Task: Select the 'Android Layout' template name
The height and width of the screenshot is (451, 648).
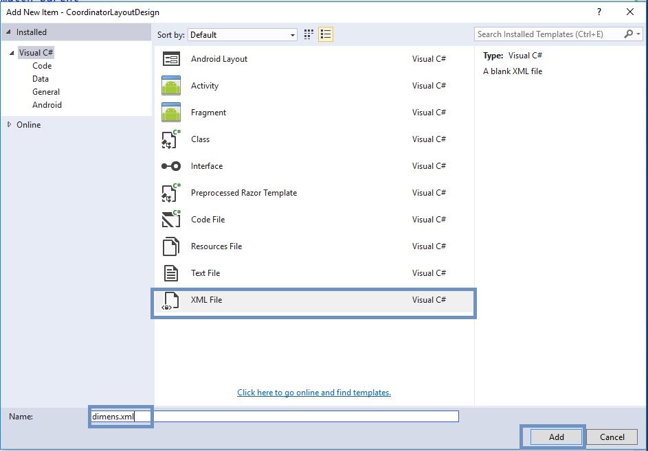Action: click(219, 59)
